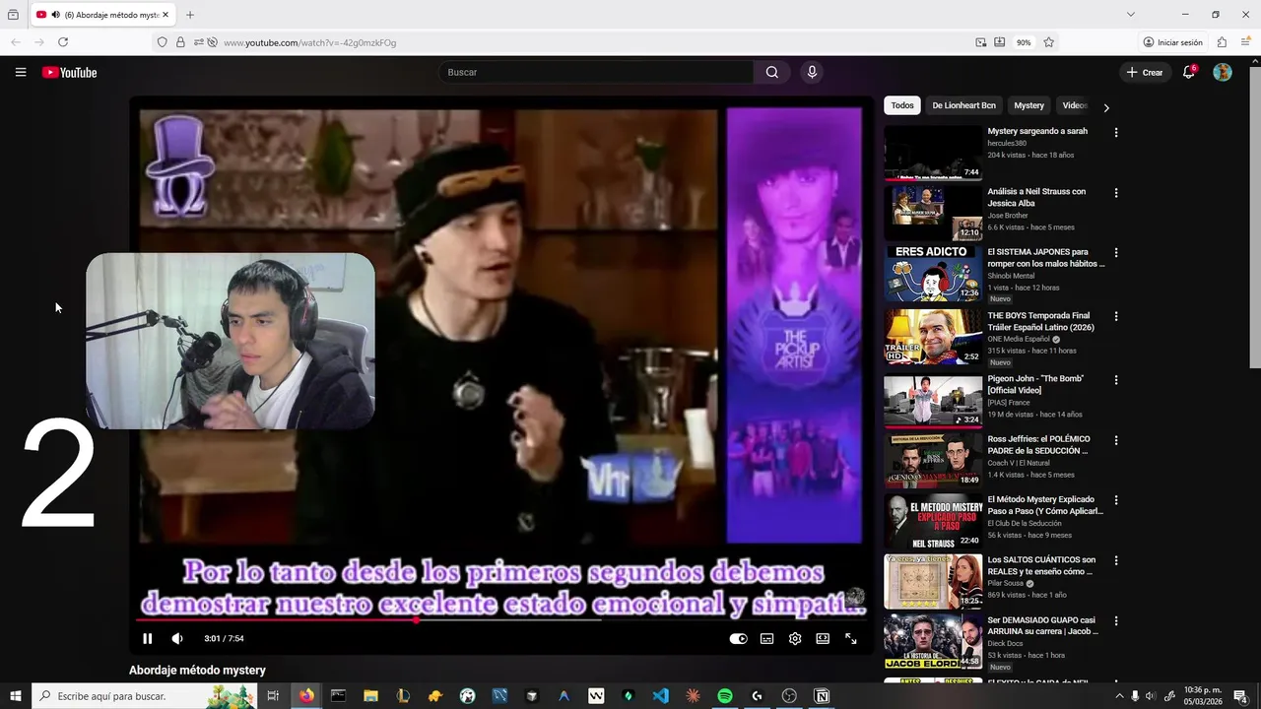This screenshot has width=1261, height=709.
Task: Open the ONE Media Español channel
Action: [1019, 339]
